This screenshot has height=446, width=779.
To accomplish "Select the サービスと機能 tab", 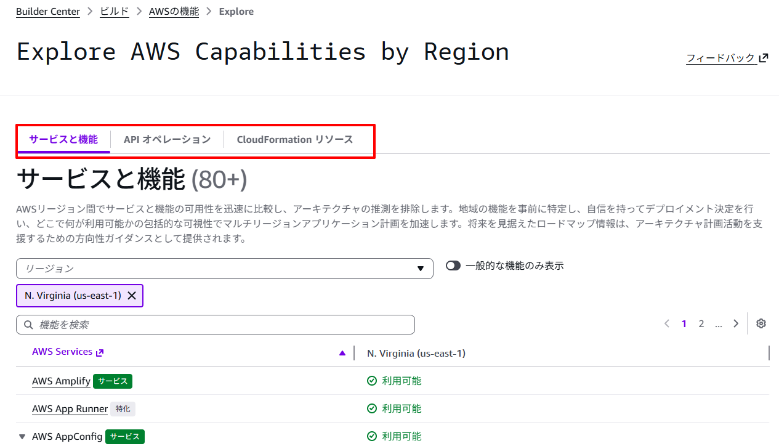I will (x=63, y=139).
